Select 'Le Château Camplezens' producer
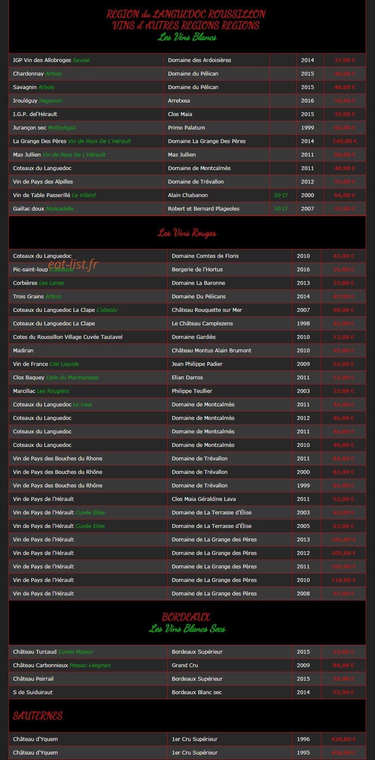This screenshot has width=375, height=760. [202, 323]
